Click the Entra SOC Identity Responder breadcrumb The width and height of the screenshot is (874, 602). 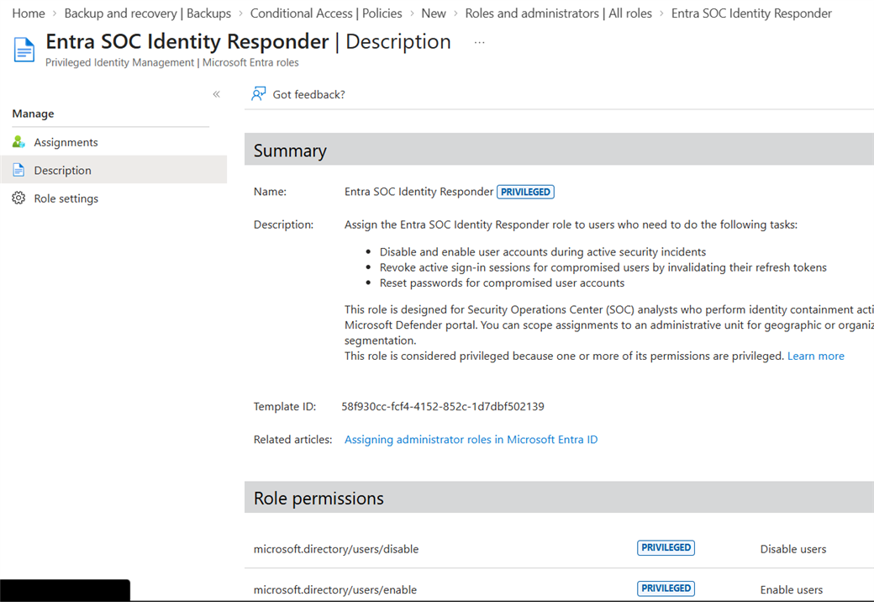point(751,13)
